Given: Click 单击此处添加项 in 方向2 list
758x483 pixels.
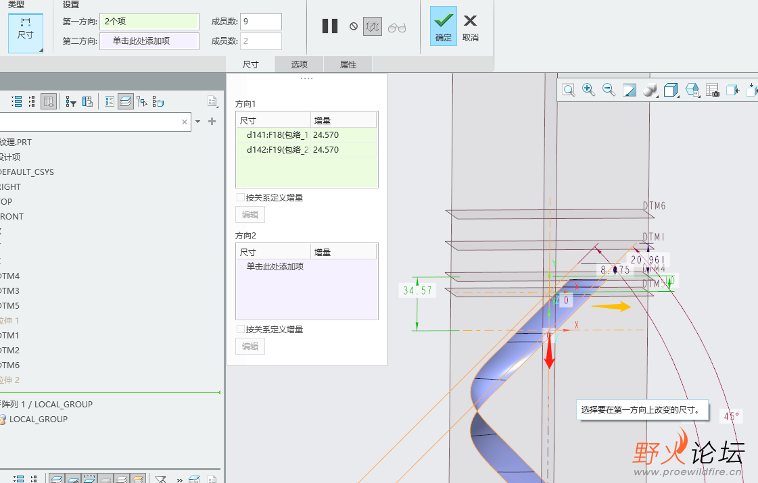Looking at the screenshot, I should tap(275, 266).
